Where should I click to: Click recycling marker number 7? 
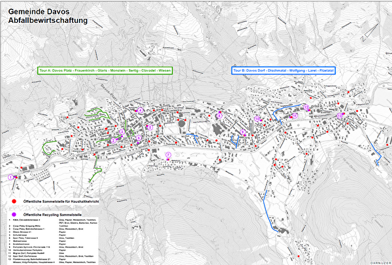tap(168, 155)
